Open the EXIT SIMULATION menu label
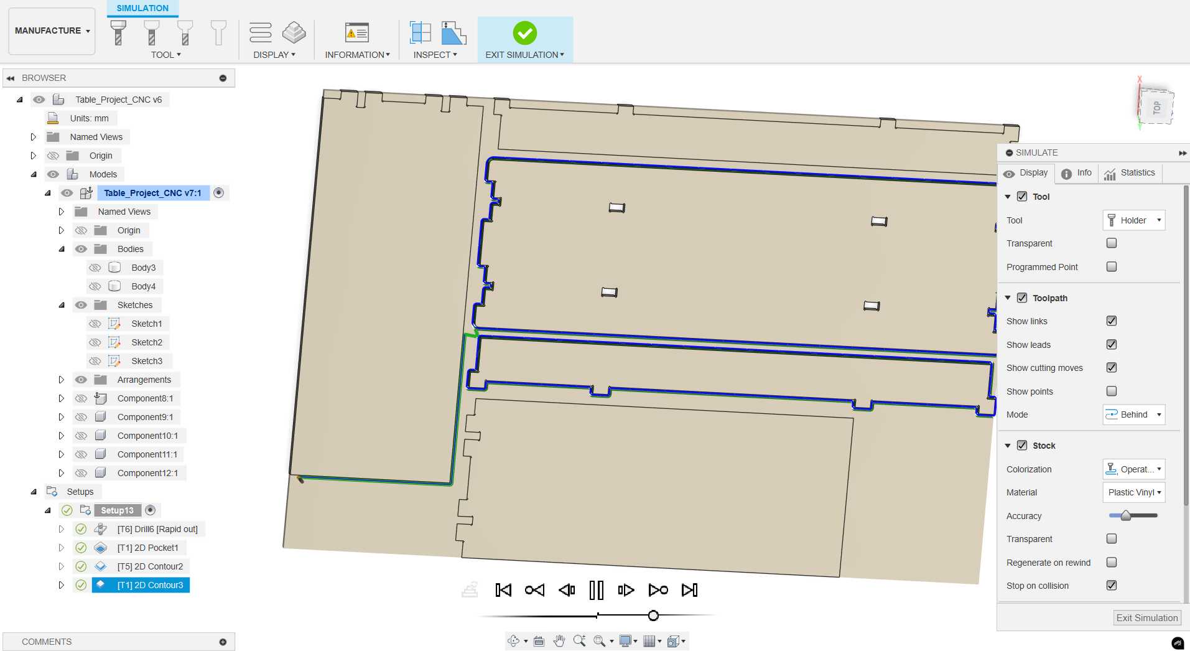The width and height of the screenshot is (1190, 651). click(524, 55)
